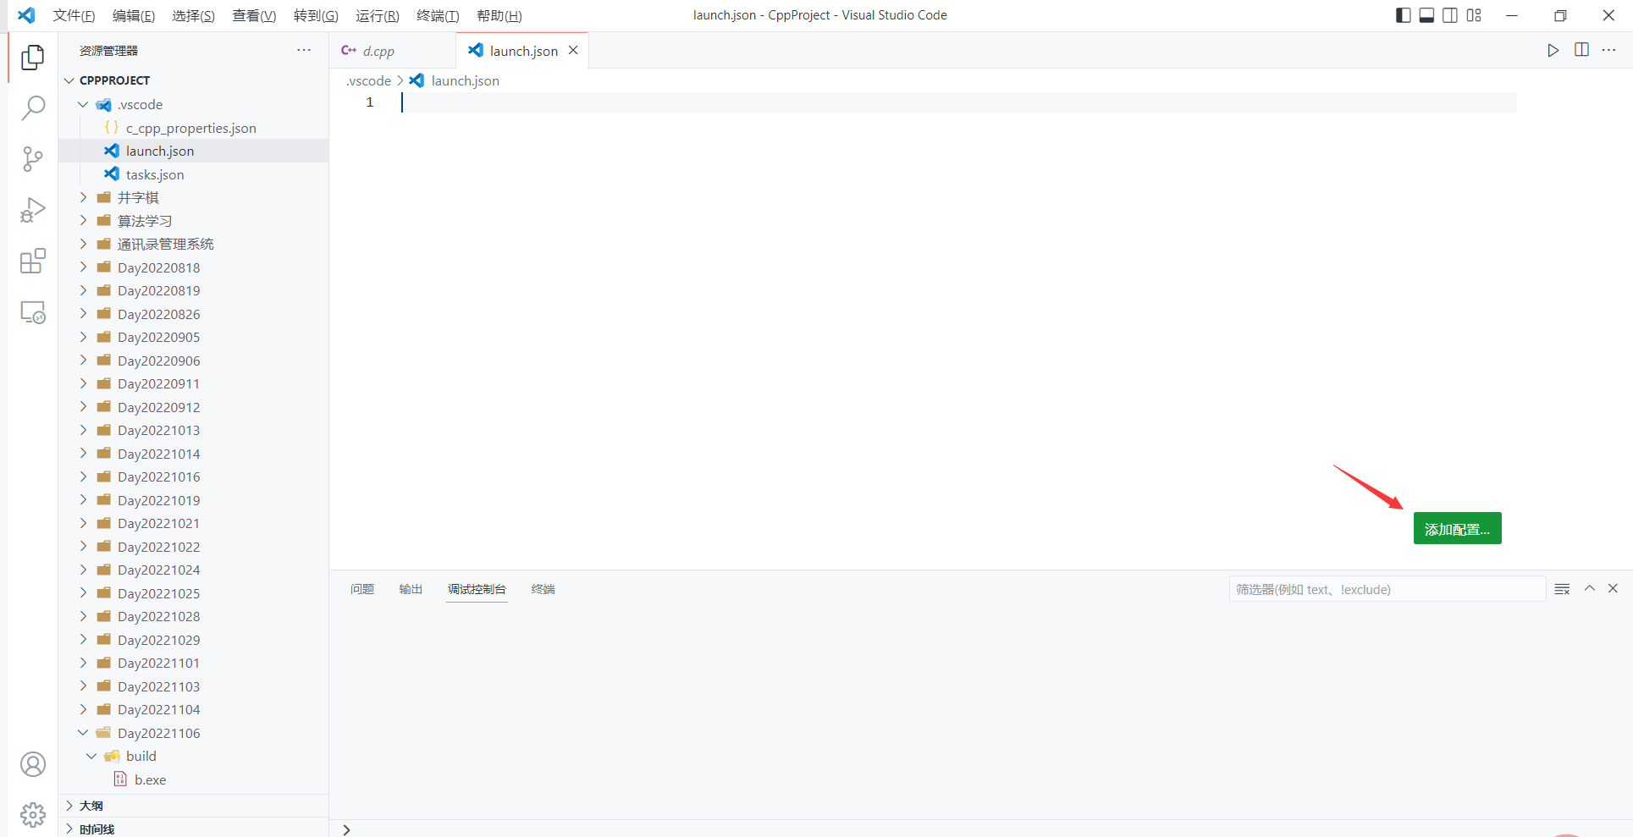Restore down the VS Code window
Screen dimensions: 1633x837
(1560, 15)
